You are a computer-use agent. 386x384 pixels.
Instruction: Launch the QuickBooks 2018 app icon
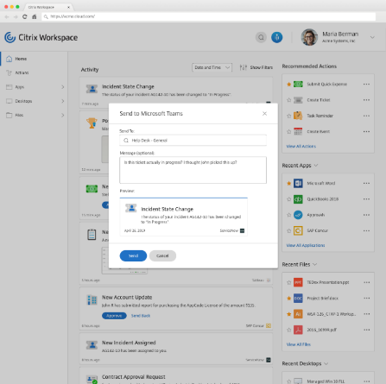[x=298, y=199]
